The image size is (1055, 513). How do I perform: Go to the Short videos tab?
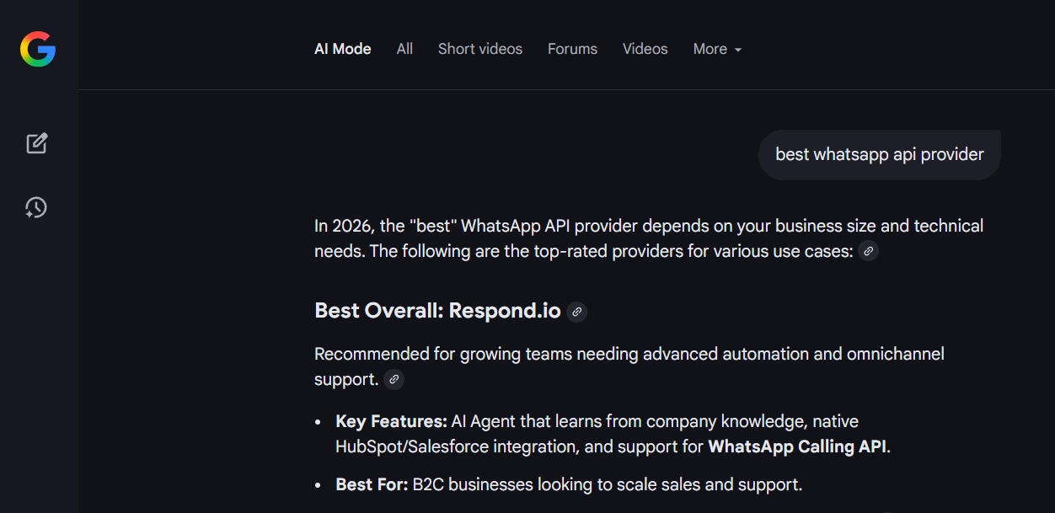(x=479, y=49)
